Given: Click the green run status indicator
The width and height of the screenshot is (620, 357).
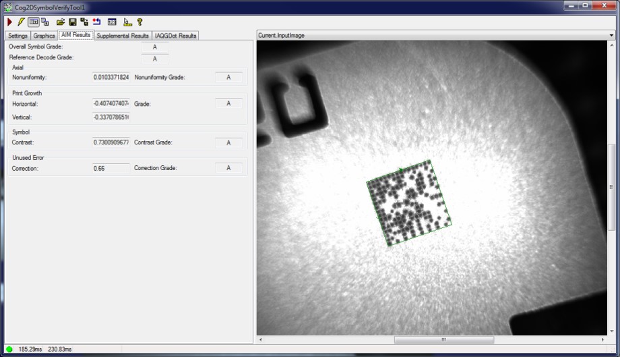Looking at the screenshot, I should click(x=9, y=349).
